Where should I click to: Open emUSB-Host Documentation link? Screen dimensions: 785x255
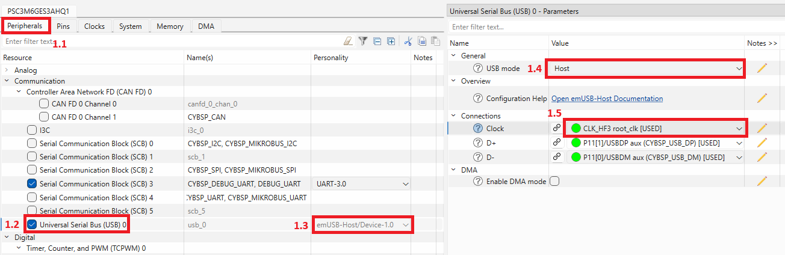[607, 98]
